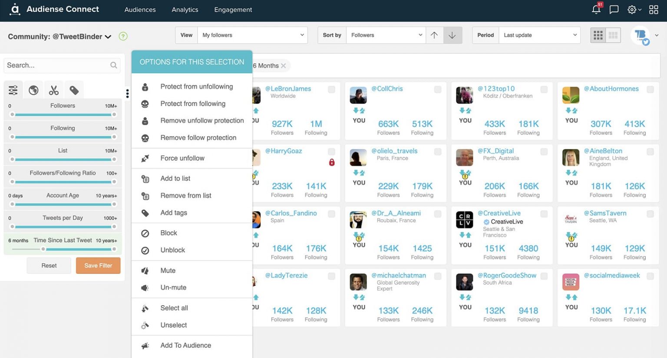667x358 pixels.
Task: Select the globe location filters tab
Action: pyautogui.click(x=33, y=90)
